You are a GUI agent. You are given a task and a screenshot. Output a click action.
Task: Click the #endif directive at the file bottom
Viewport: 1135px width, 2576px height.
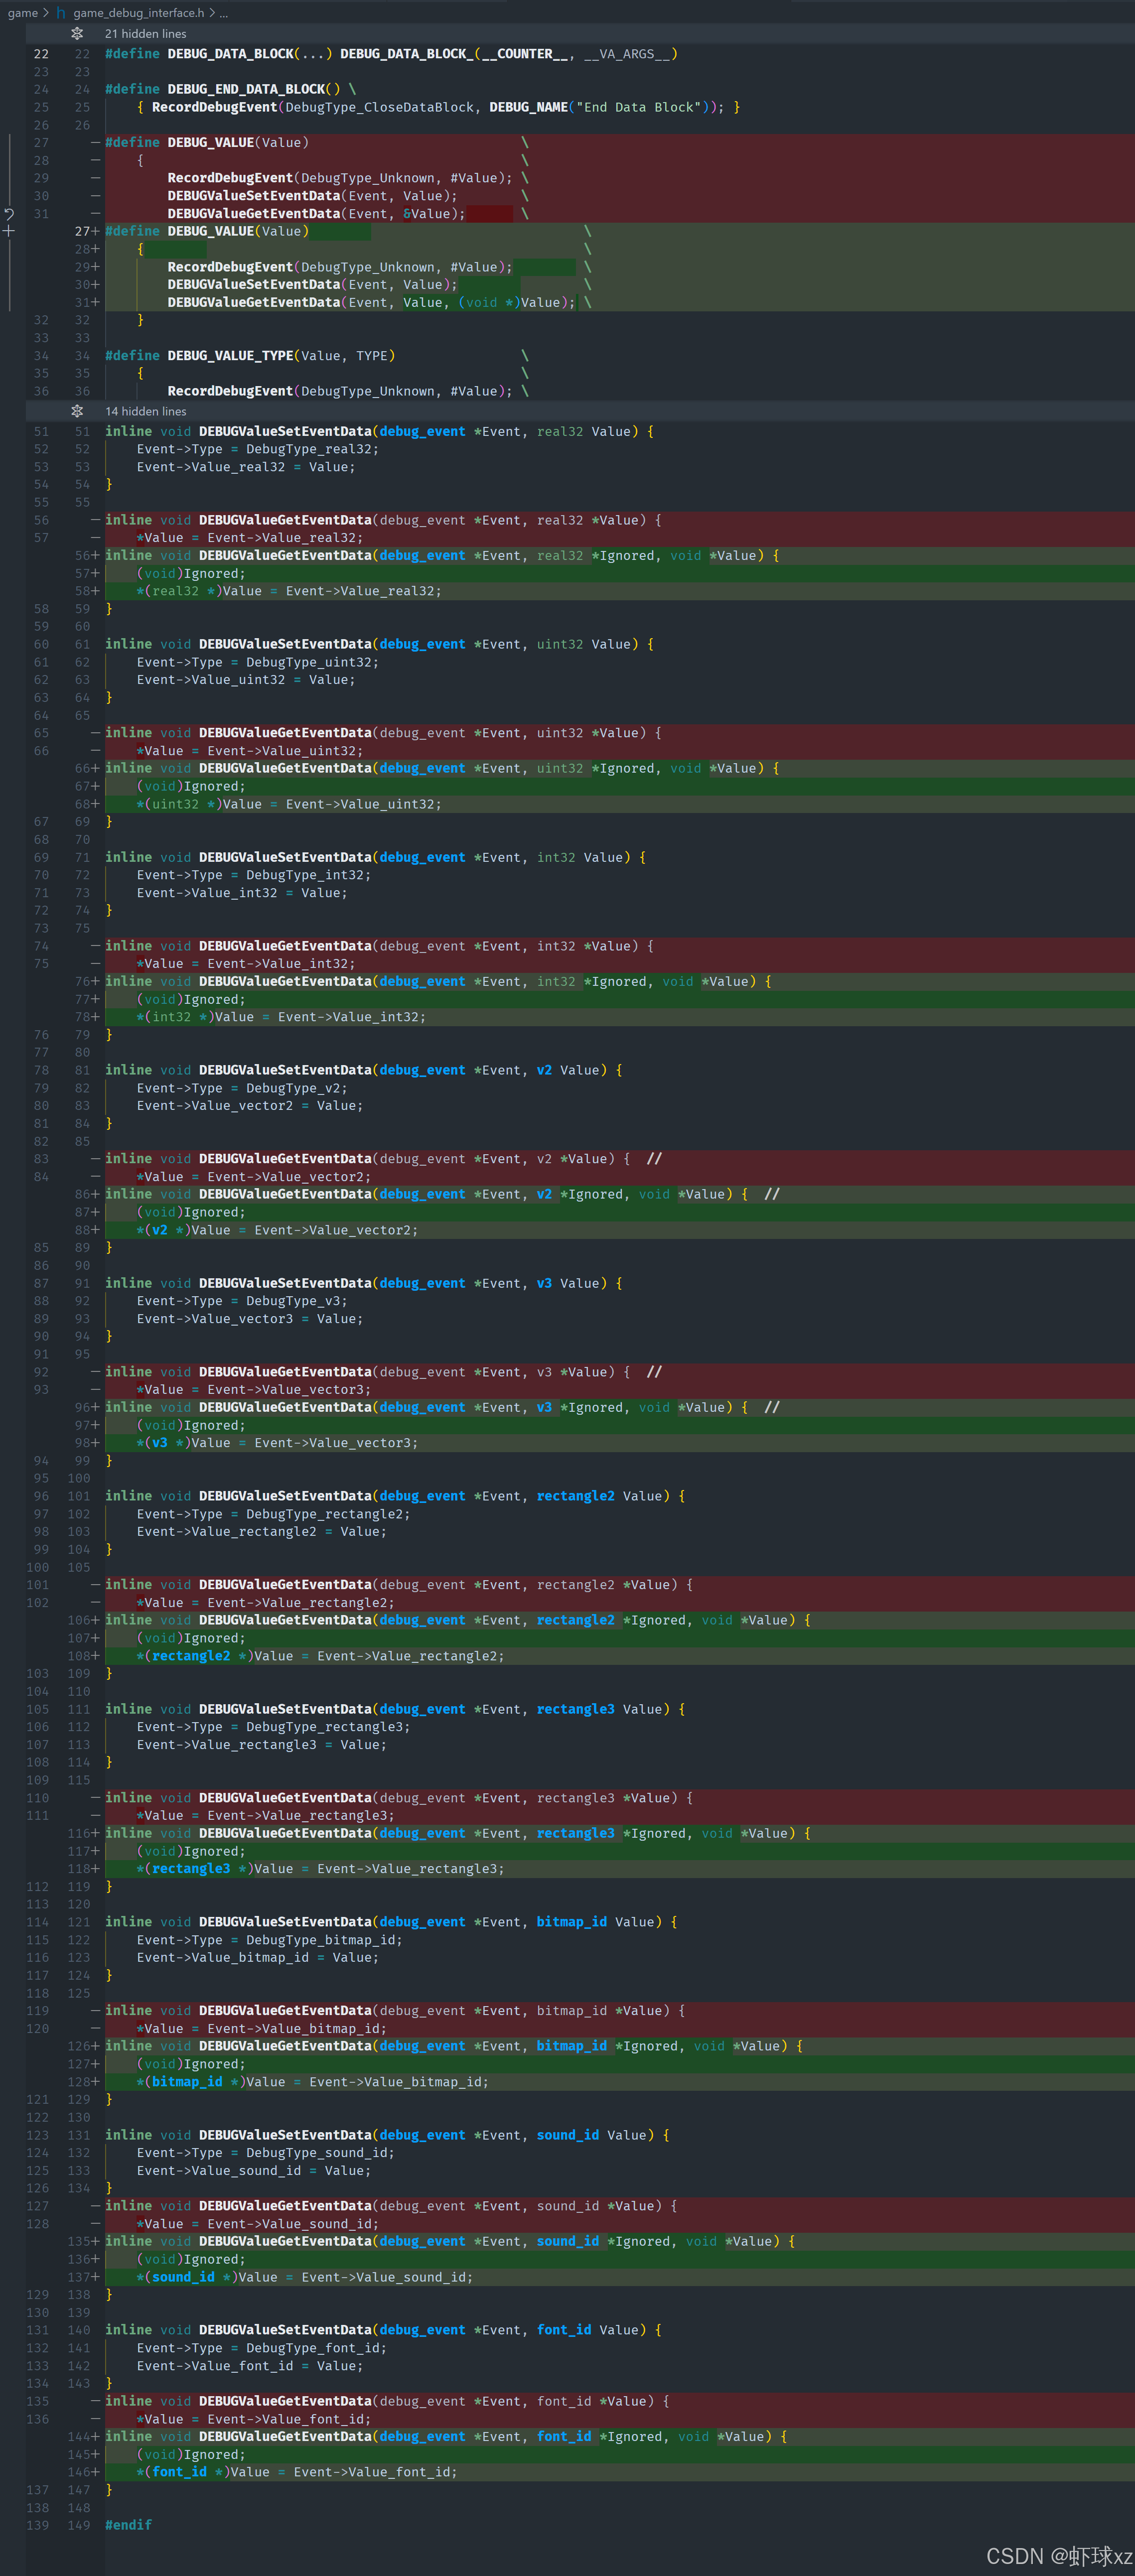point(128,2525)
